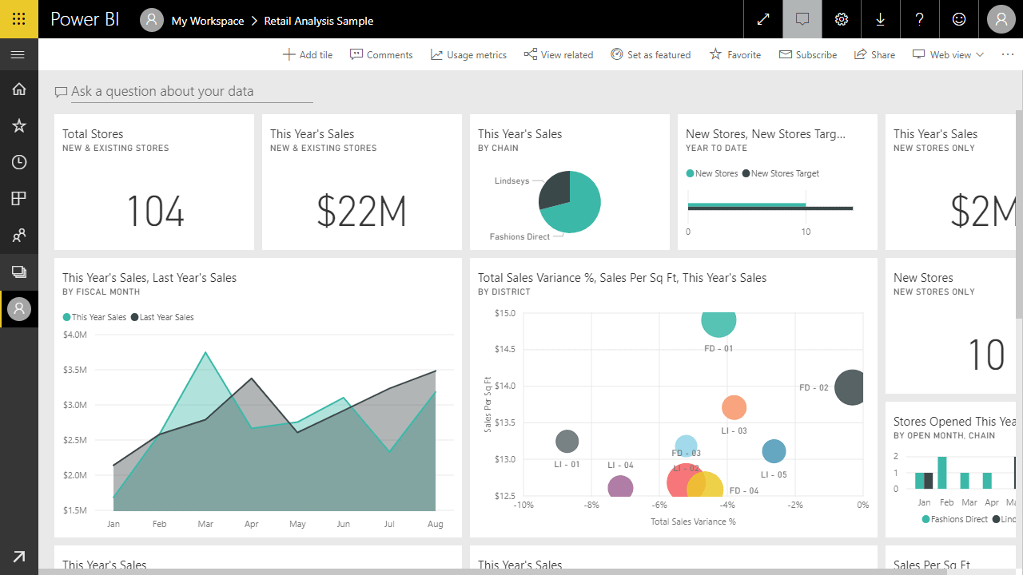Select the LI - 05 bubble
The width and height of the screenshot is (1023, 575).
(x=774, y=452)
